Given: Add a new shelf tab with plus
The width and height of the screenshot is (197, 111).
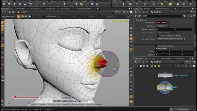Looking at the screenshot, I should click(97, 1).
